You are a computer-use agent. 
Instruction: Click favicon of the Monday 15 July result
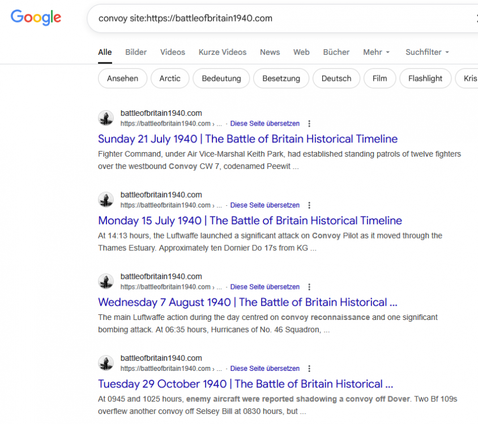click(106, 200)
